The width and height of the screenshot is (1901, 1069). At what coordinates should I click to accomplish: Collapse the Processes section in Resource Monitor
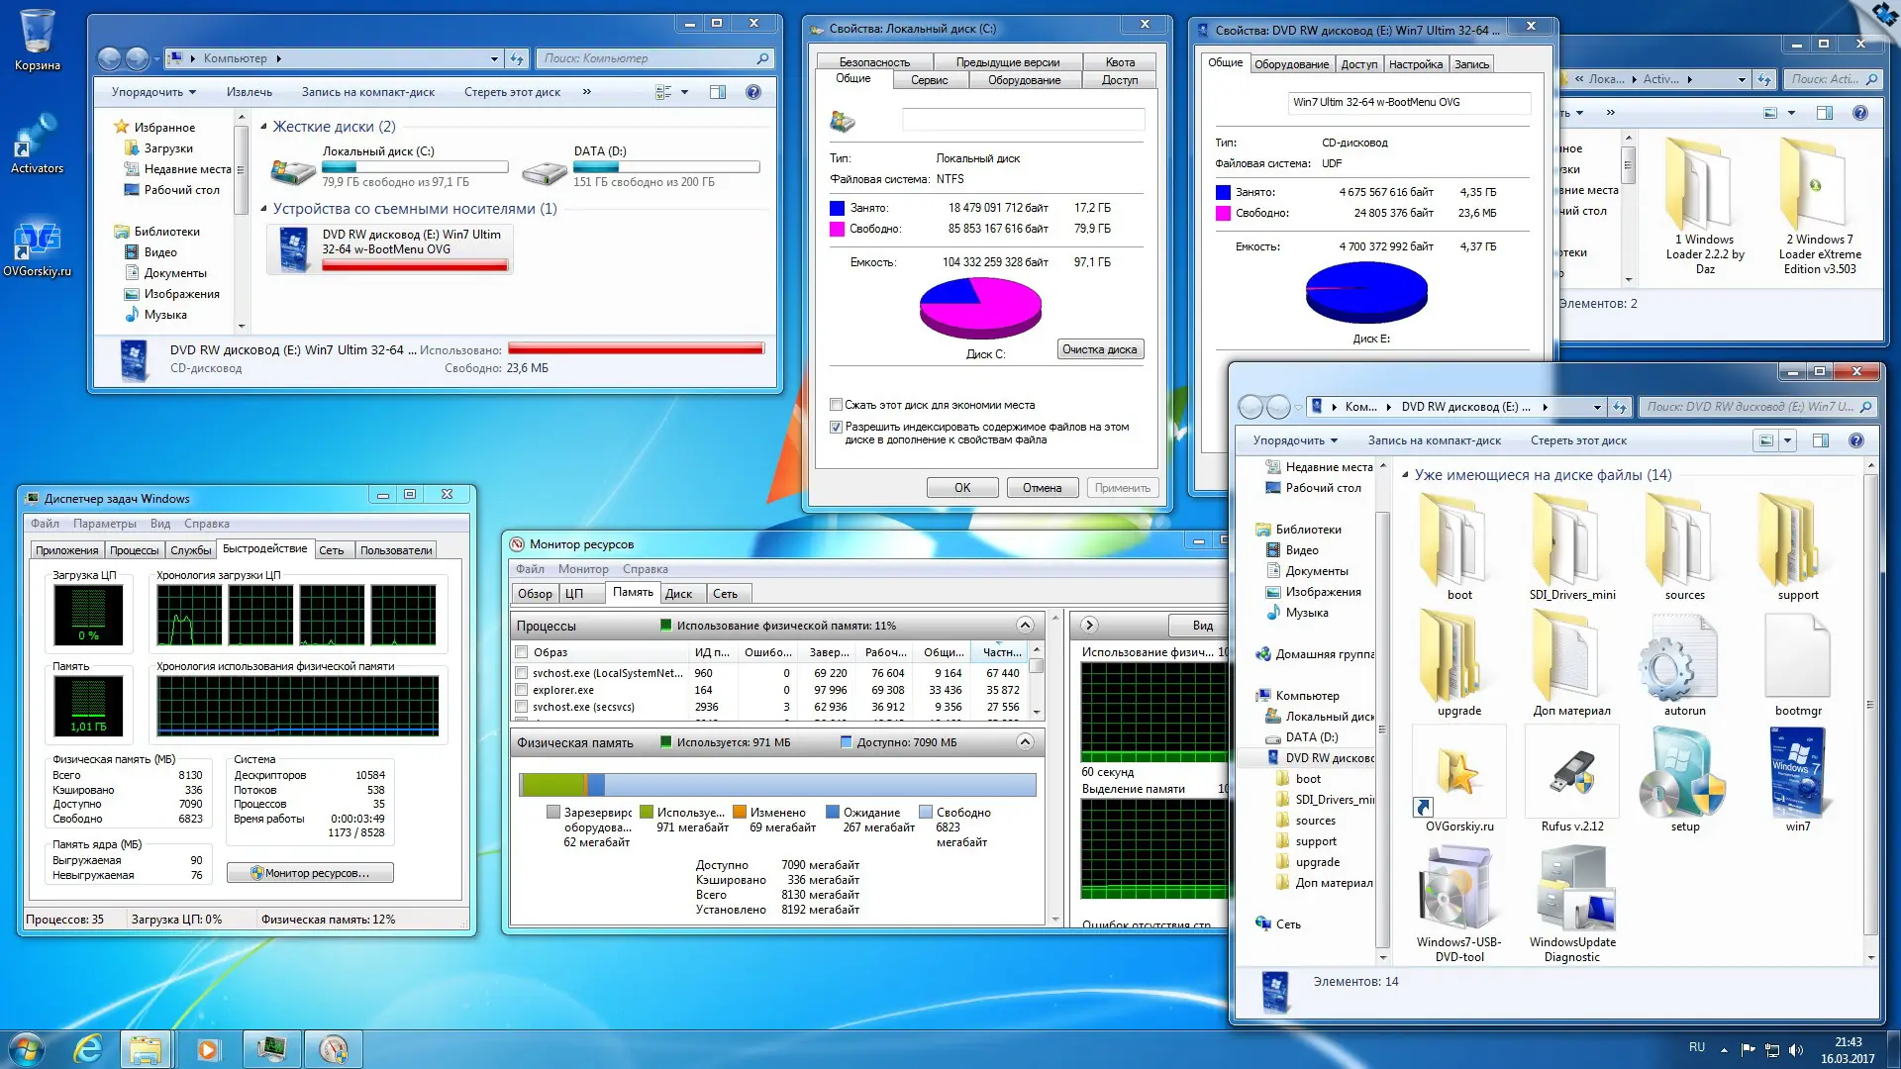click(x=1025, y=625)
